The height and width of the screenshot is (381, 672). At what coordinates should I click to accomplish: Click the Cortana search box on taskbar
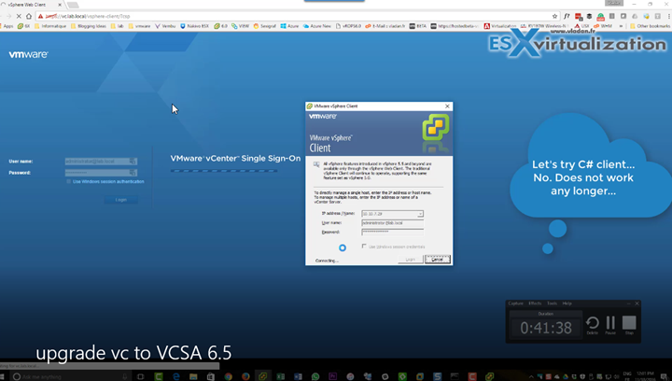(71, 376)
